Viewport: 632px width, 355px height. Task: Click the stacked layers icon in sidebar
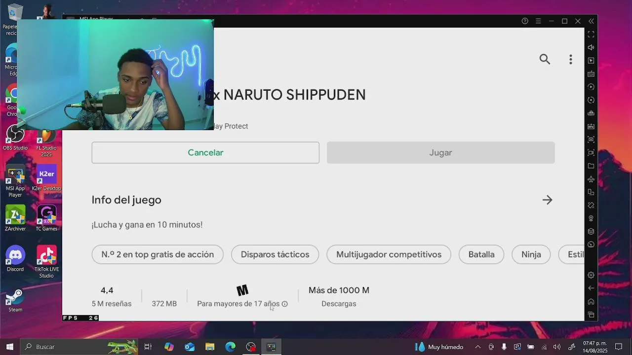click(591, 231)
